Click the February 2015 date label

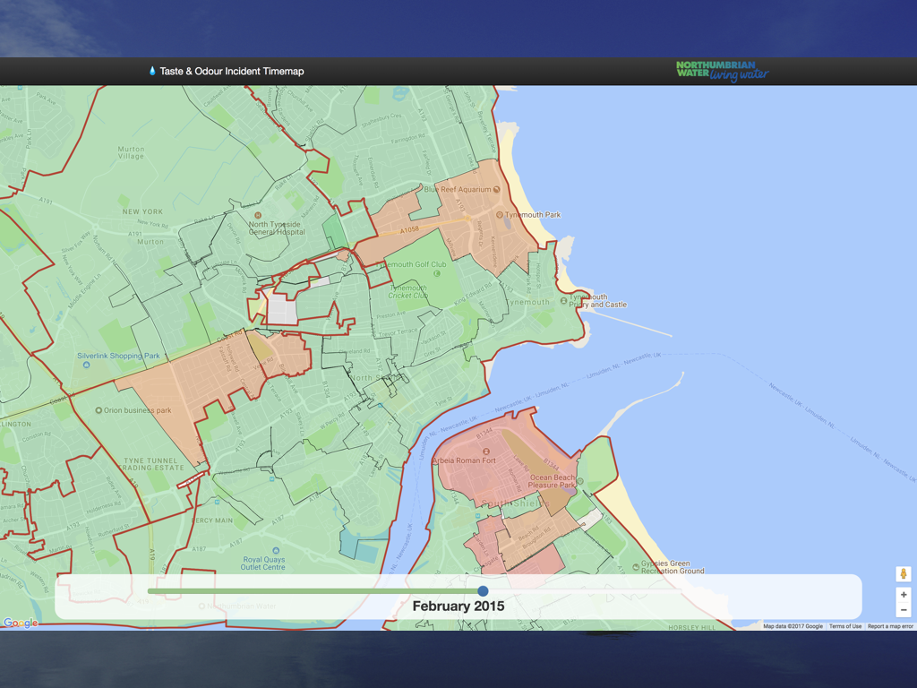pos(458,606)
